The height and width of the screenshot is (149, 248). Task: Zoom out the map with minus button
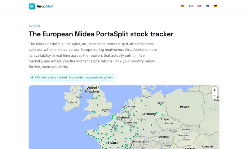[x=214, y=96]
